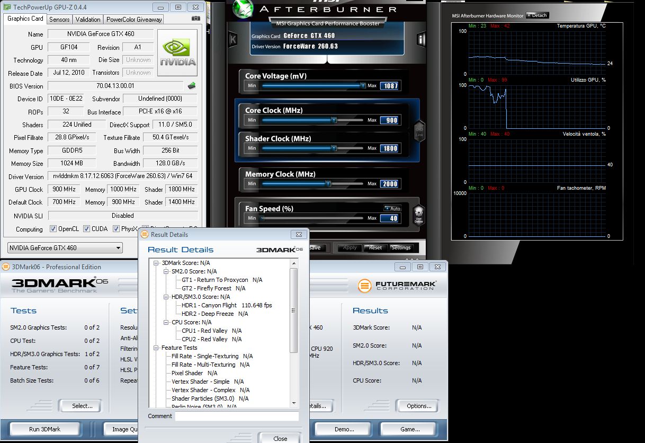Screen dimensions: 645x443
Task: Toggle the PhysX checkbox in GPU-Z
Action: [x=117, y=229]
